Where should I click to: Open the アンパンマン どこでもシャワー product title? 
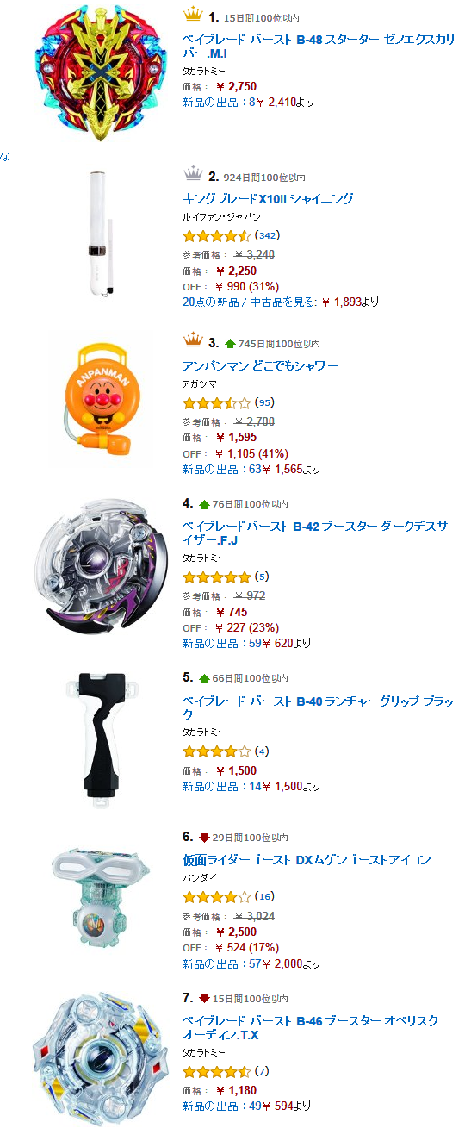(260, 366)
